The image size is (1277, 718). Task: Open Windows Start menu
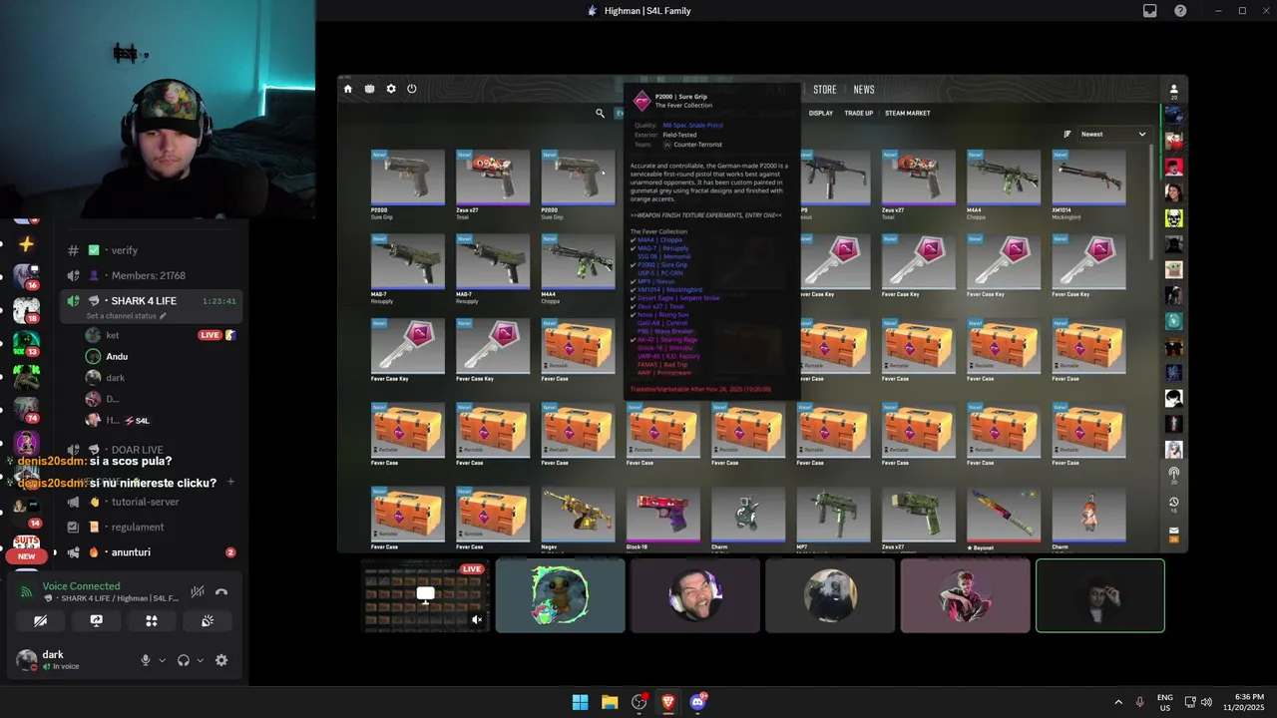coord(580,702)
